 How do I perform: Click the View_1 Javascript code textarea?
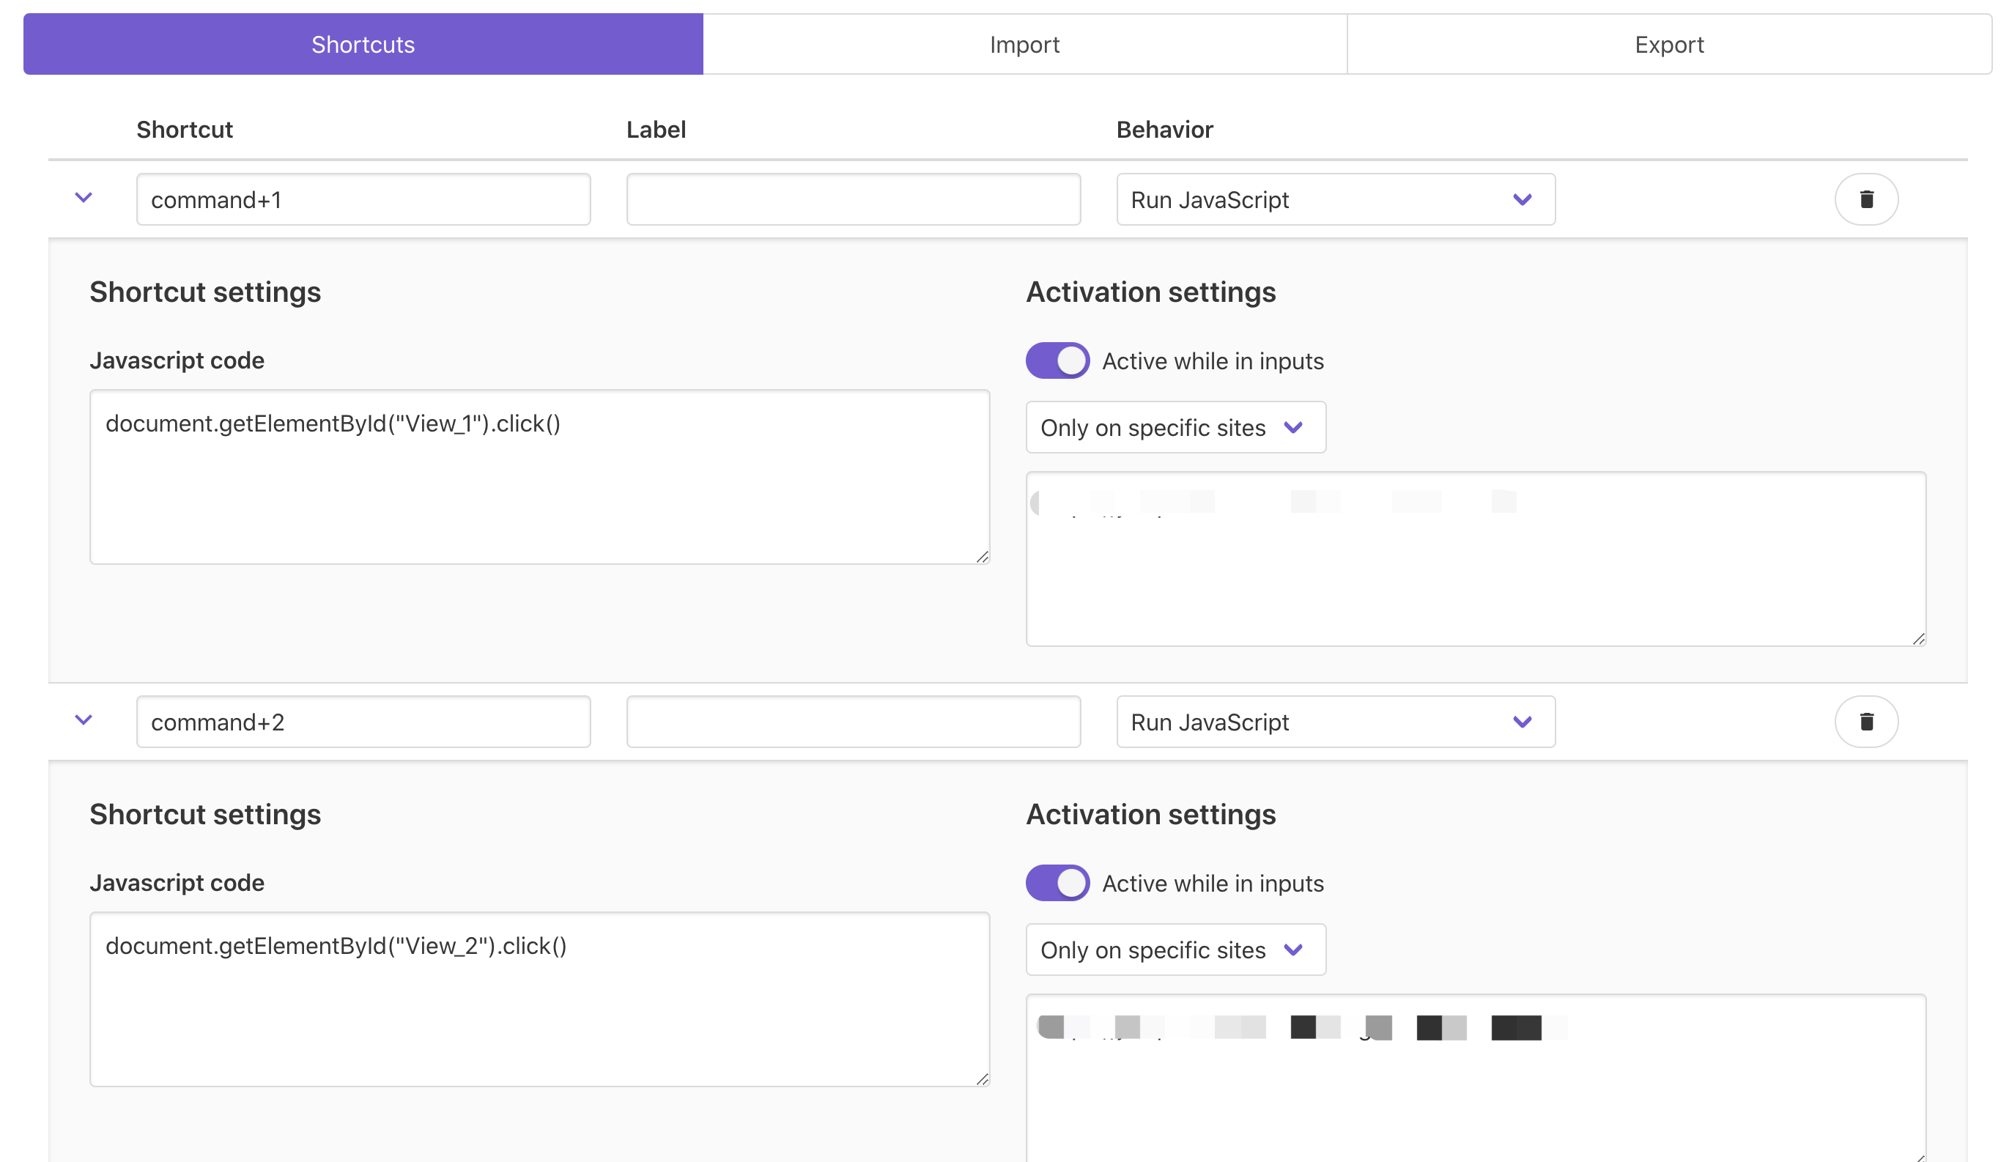pyautogui.click(x=539, y=477)
